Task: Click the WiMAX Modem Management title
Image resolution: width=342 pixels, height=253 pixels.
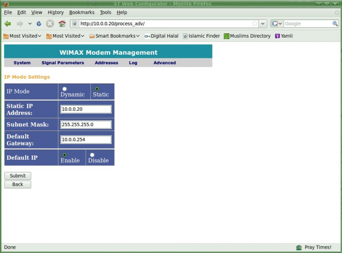Action: click(x=109, y=52)
